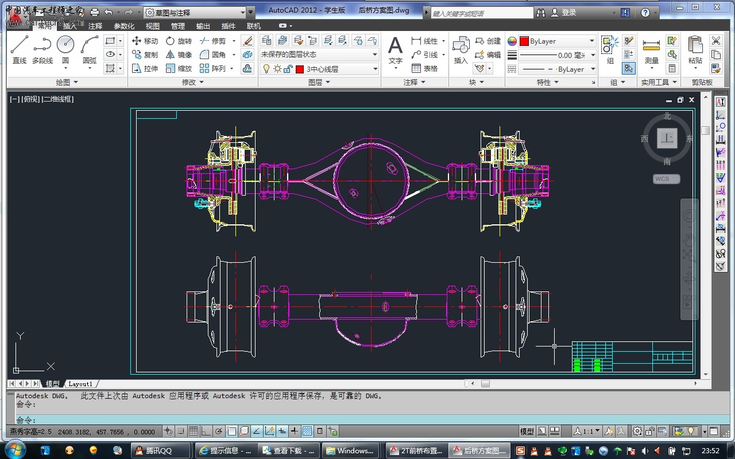Open the lineweight 0.00 dropdown
The width and height of the screenshot is (735, 459).
(557, 55)
